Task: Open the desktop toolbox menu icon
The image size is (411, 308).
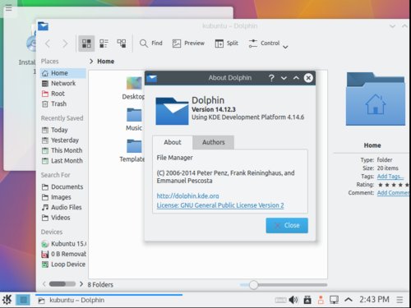Action: click(x=9, y=8)
